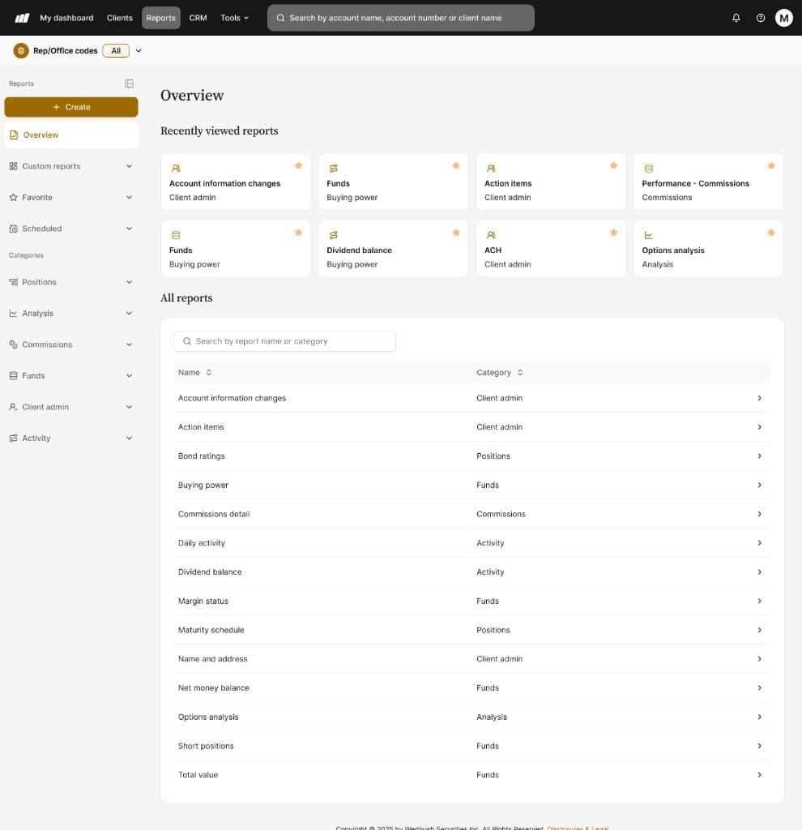Click the search magnifier in the top bar
The image size is (802, 830).
(x=280, y=18)
